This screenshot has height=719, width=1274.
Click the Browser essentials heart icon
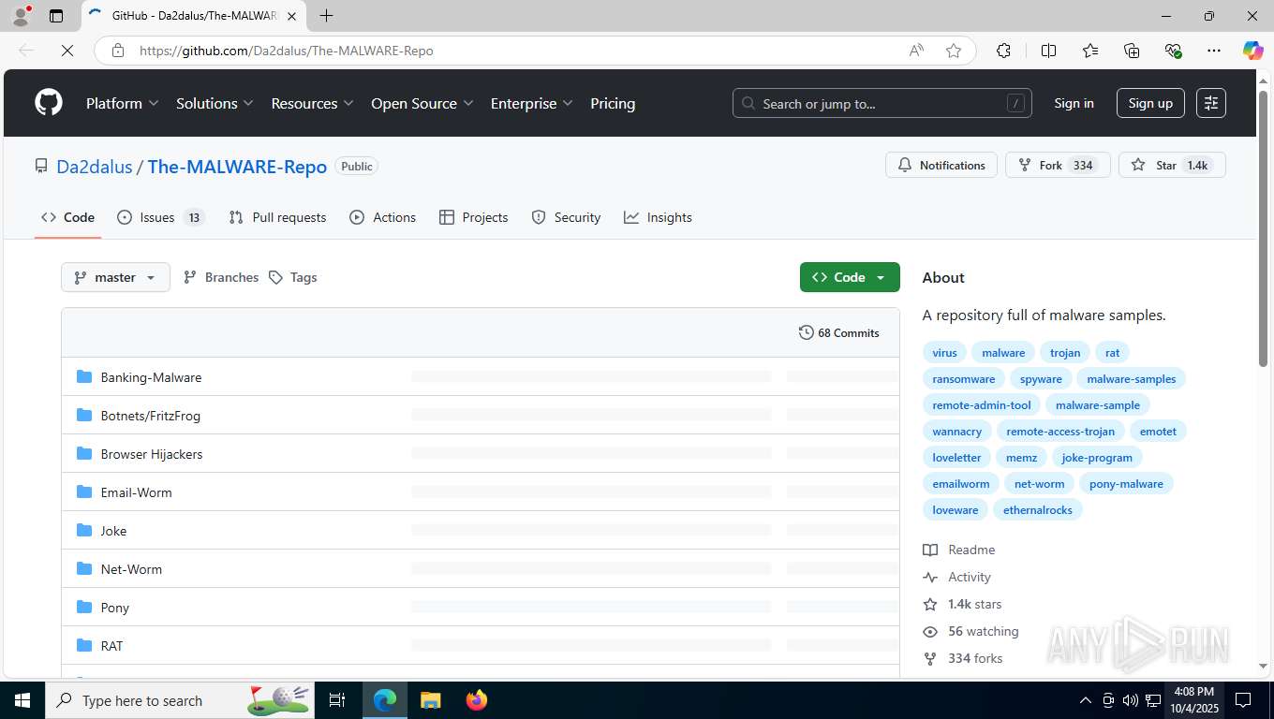point(1173,51)
